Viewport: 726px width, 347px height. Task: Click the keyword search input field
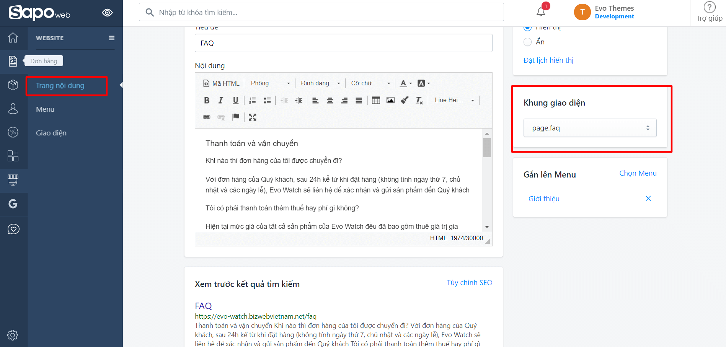(x=321, y=12)
